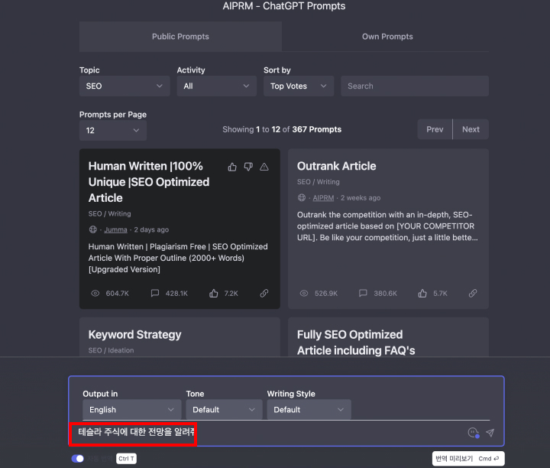Image resolution: width=550 pixels, height=468 pixels.
Task: Open the Output in language dropdown
Action: (x=132, y=410)
